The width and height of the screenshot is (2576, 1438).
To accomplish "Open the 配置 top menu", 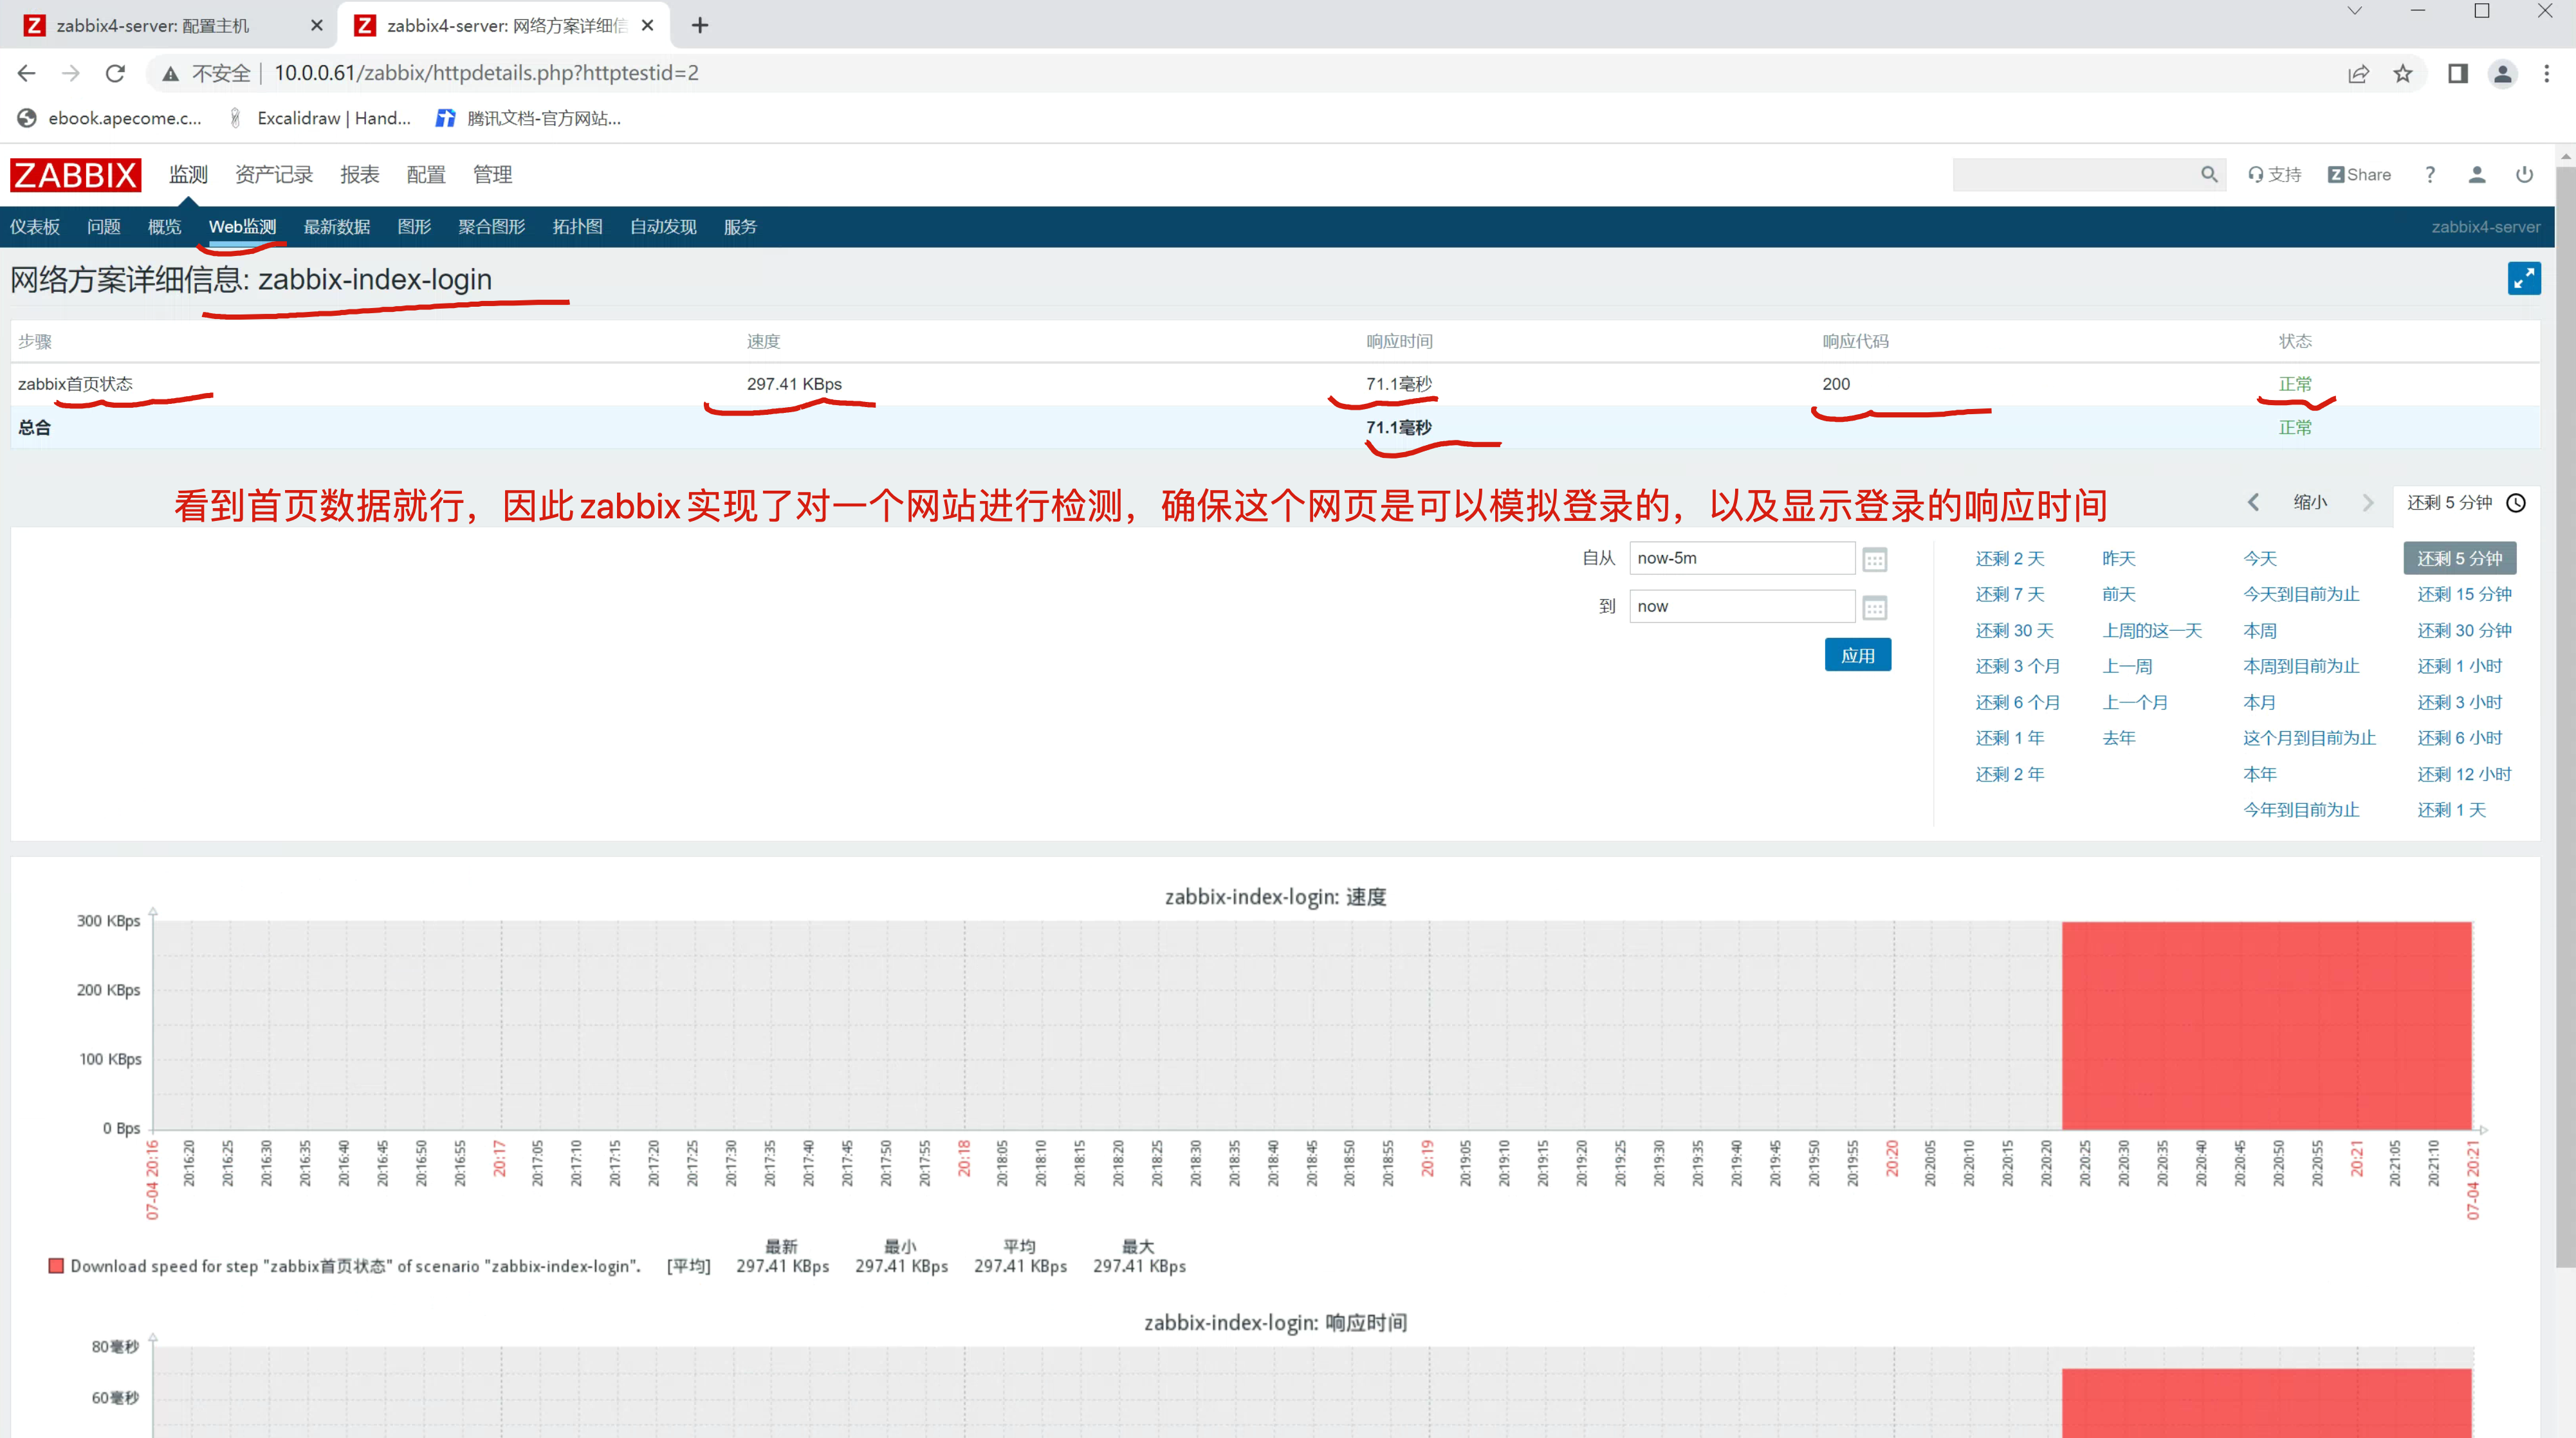I will (x=425, y=175).
